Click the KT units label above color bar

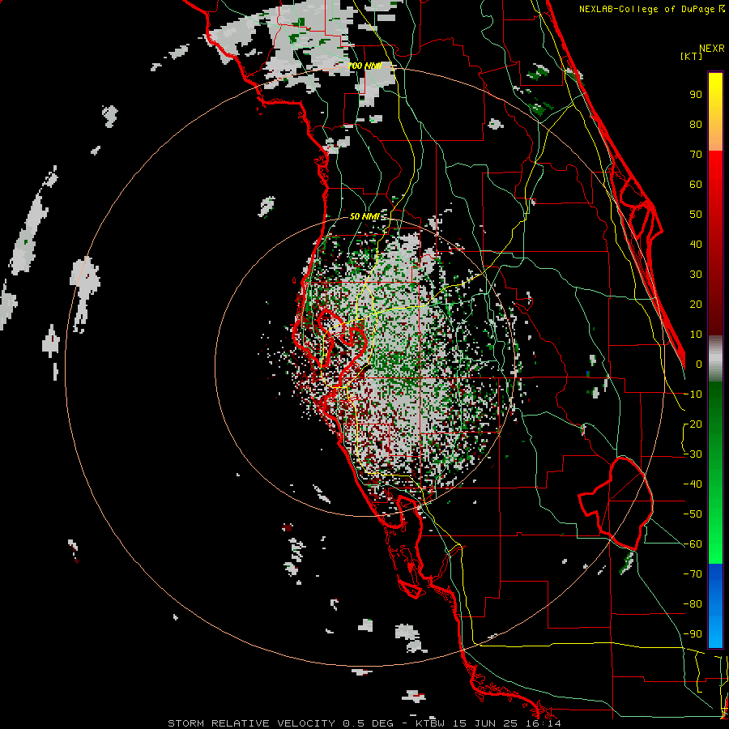[x=692, y=56]
